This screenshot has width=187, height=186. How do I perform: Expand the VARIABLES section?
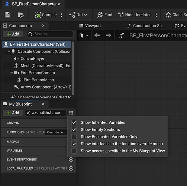click(x=34, y=151)
